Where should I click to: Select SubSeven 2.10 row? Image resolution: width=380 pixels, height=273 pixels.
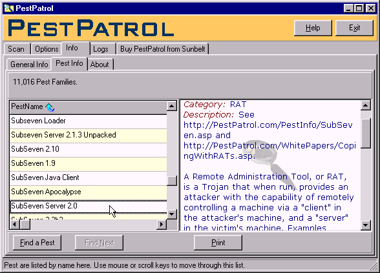(88, 149)
